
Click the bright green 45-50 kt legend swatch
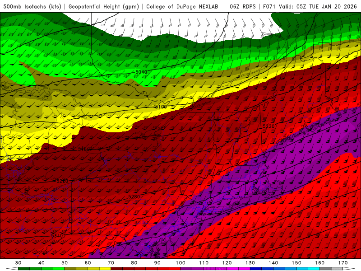click(59, 269)
